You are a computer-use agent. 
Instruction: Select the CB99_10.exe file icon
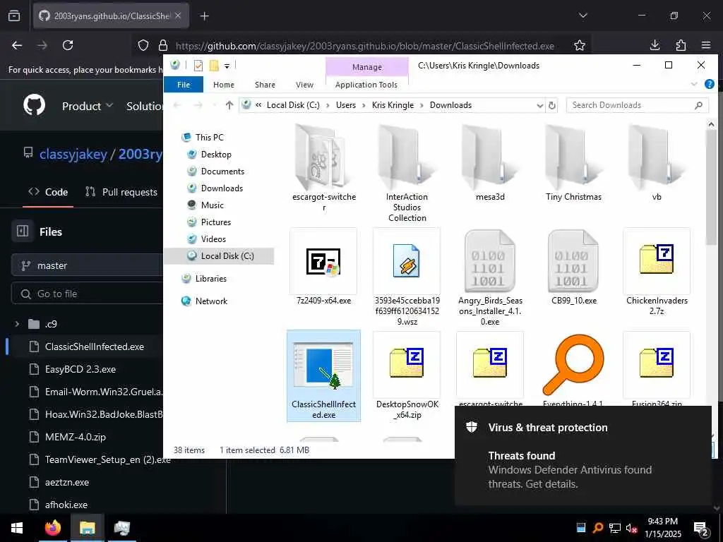[x=573, y=261]
